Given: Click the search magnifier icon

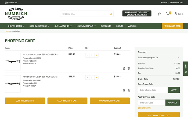Looking at the screenshot, I should [111, 14].
